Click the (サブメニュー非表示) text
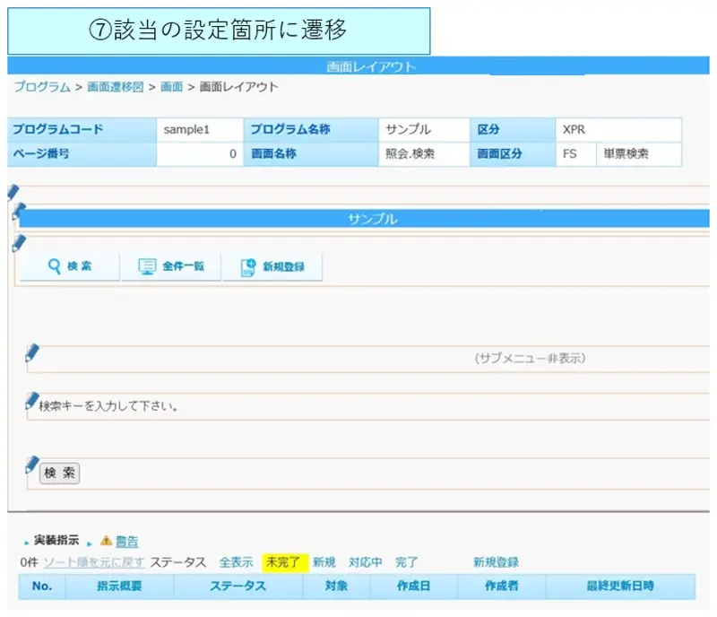Image resolution: width=717 pixels, height=617 pixels. pos(530,358)
